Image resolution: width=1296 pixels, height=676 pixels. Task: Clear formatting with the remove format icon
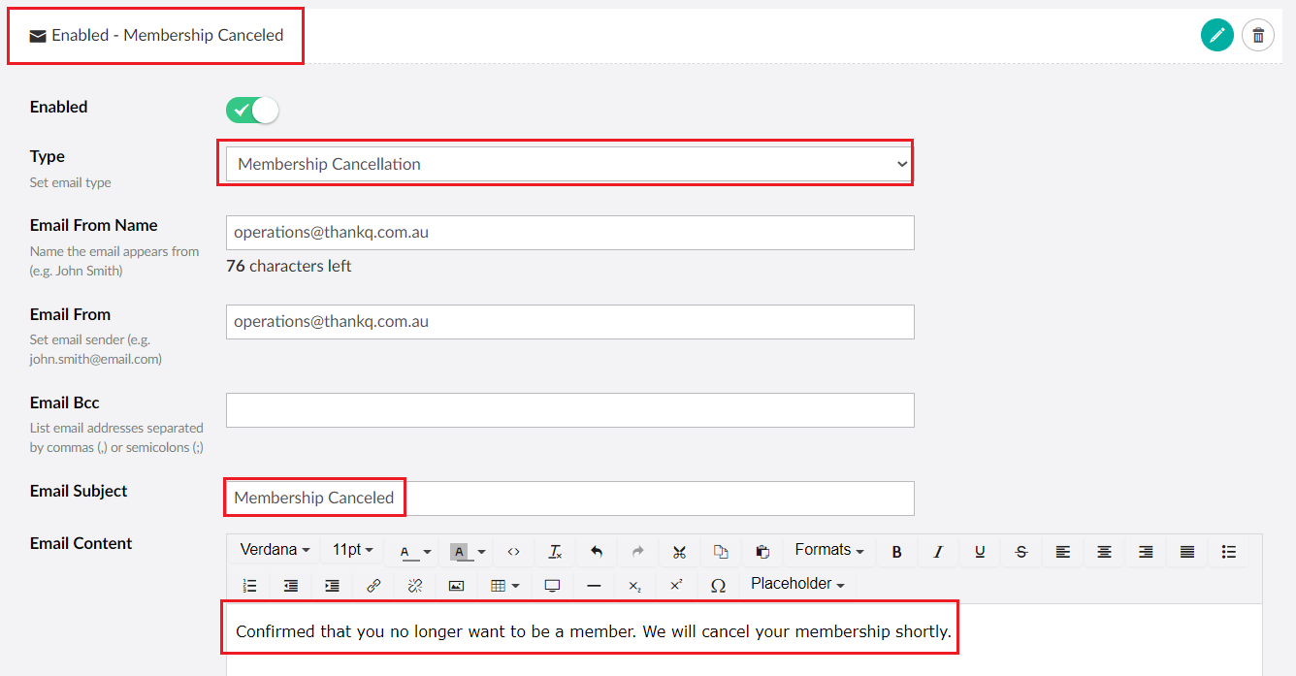pos(555,551)
